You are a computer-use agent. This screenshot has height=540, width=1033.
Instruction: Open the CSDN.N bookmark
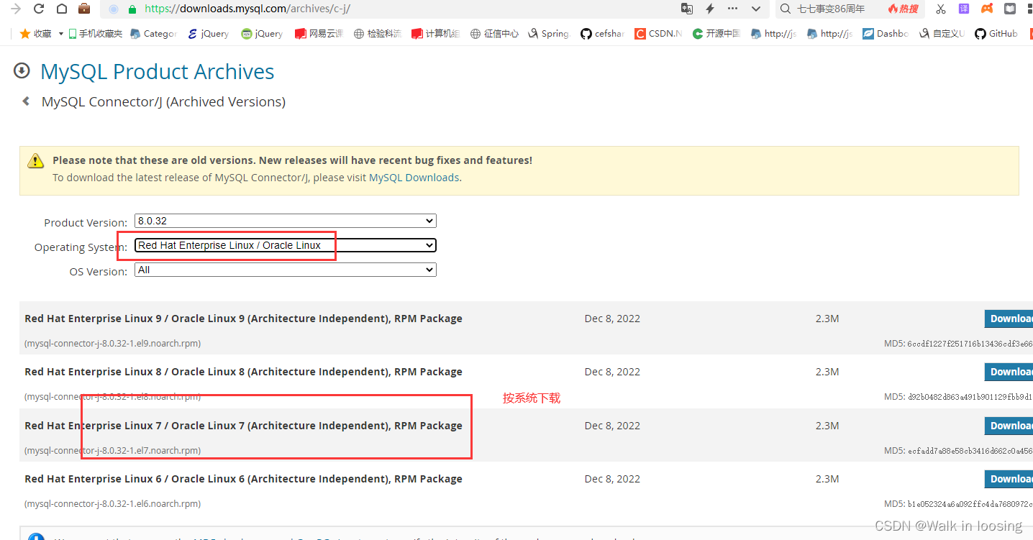658,34
